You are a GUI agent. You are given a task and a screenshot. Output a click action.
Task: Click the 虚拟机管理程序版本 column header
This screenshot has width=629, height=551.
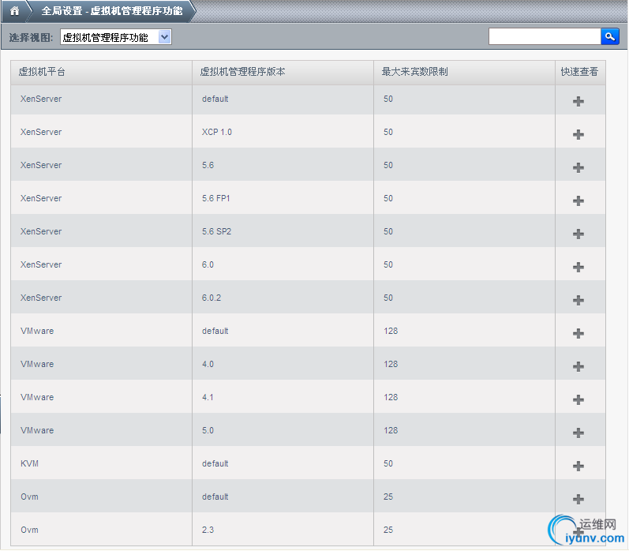pos(283,72)
